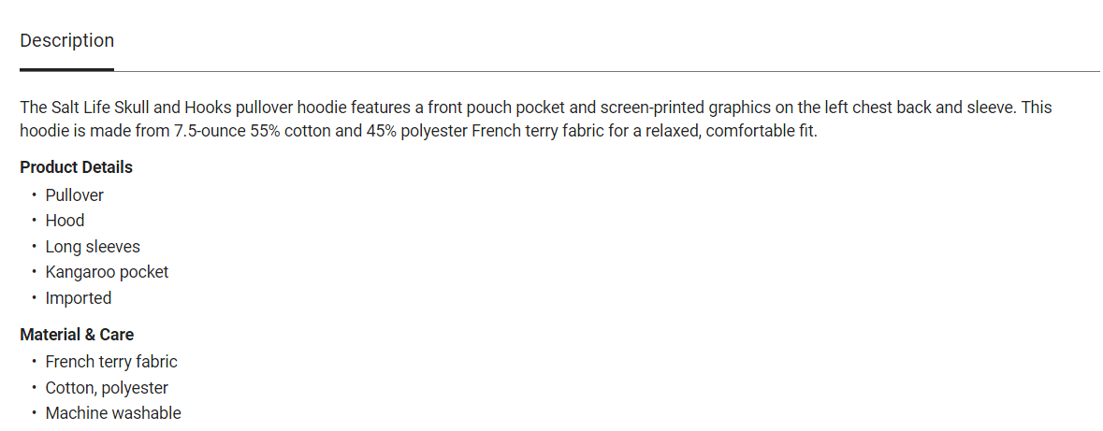Click the Material & Care heading
This screenshot has width=1103, height=431.
[77, 335]
